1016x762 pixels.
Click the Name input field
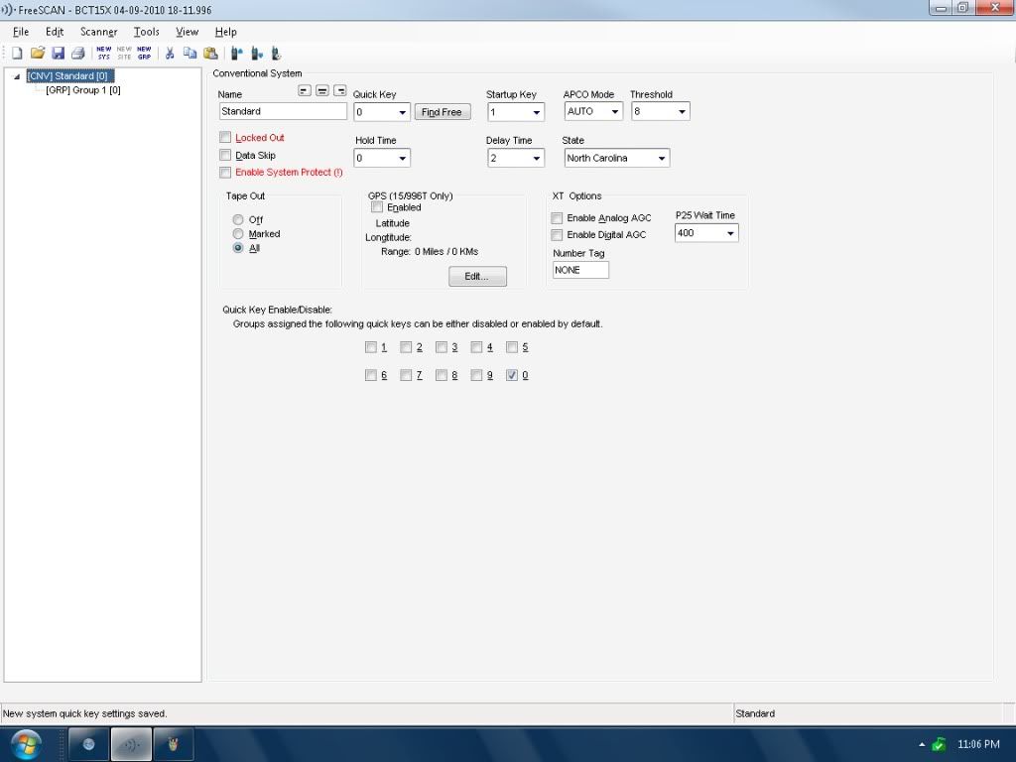282,112
